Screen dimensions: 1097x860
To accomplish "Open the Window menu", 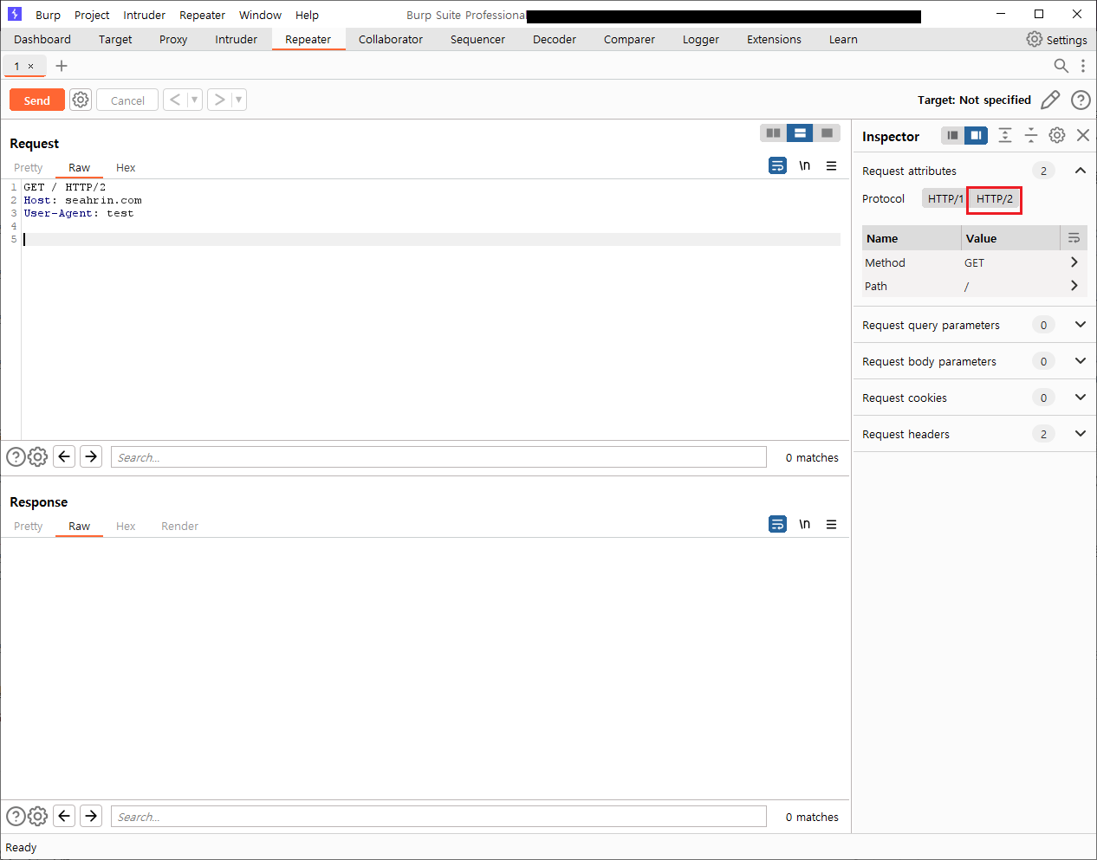I will [260, 15].
